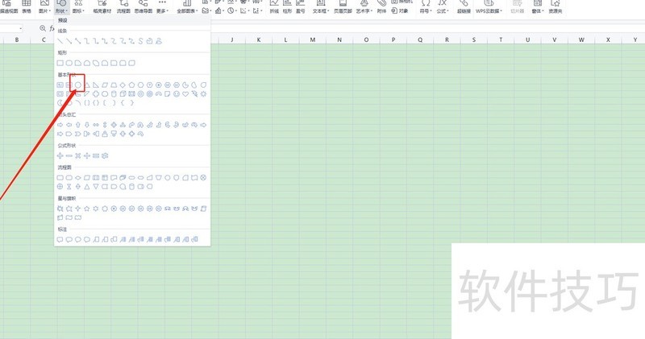Pick the rounded rectangle shape
Image resolution: width=645 pixels, height=339 pixels.
pos(69,64)
